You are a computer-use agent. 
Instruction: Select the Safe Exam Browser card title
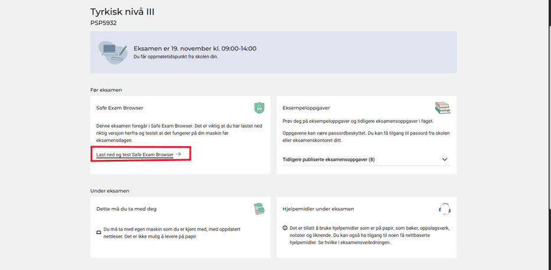click(x=120, y=108)
